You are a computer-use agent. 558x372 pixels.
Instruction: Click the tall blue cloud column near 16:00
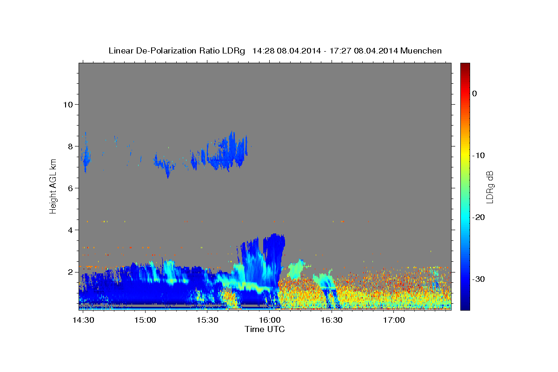273,258
